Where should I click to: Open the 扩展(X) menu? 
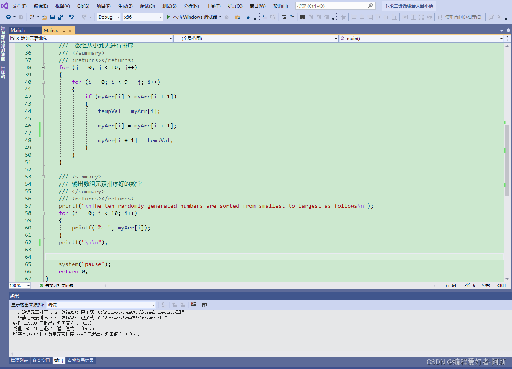(x=235, y=6)
